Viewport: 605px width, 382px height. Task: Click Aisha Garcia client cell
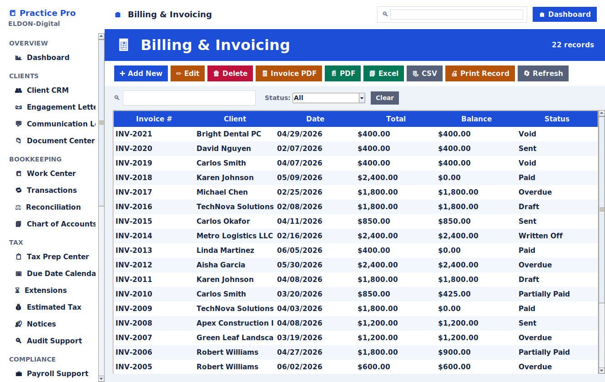click(x=235, y=265)
